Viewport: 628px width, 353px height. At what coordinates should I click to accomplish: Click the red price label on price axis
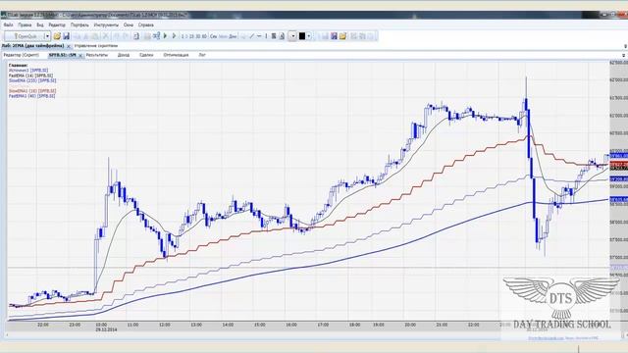619,165
